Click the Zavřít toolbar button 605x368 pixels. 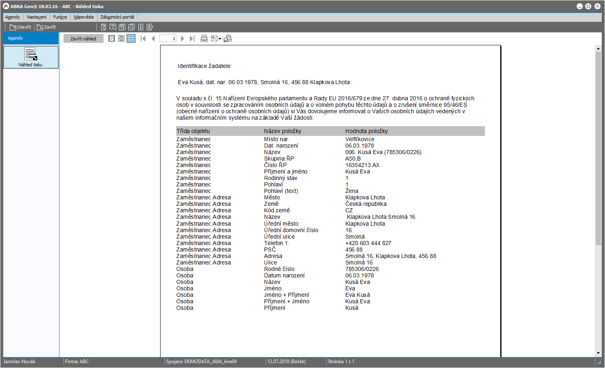pos(47,27)
